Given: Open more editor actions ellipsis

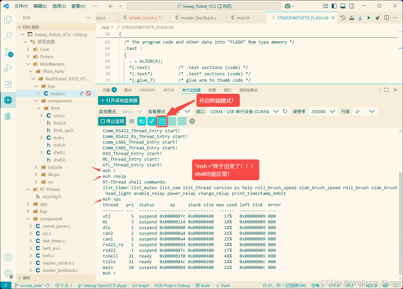Looking at the screenshot, I should click(x=395, y=18).
